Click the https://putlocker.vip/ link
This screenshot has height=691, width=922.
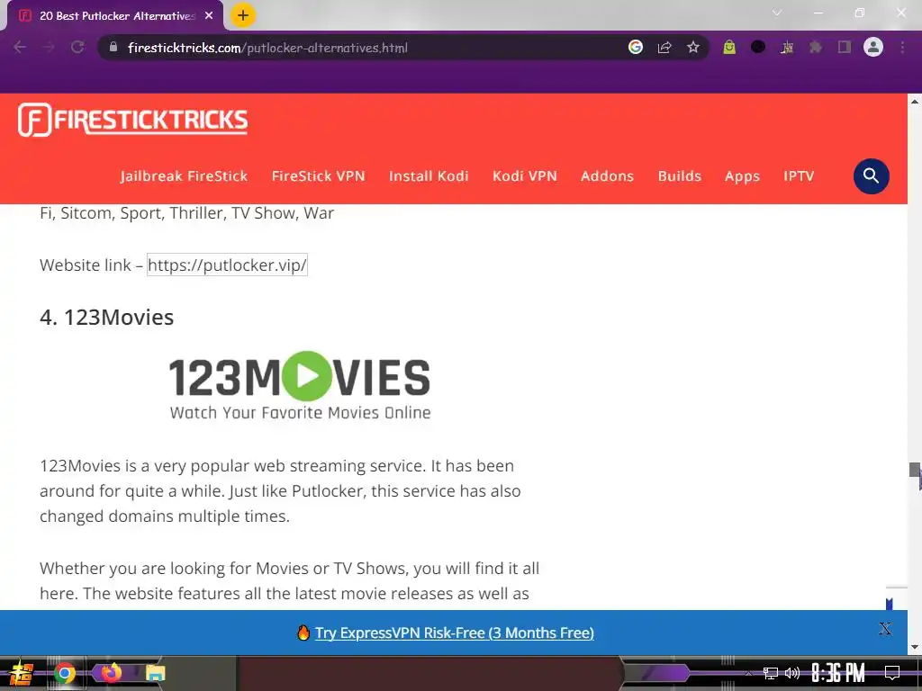click(227, 265)
